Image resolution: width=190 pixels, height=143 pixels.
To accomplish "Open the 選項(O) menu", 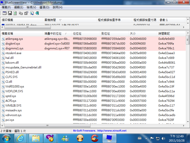I will [44, 7].
